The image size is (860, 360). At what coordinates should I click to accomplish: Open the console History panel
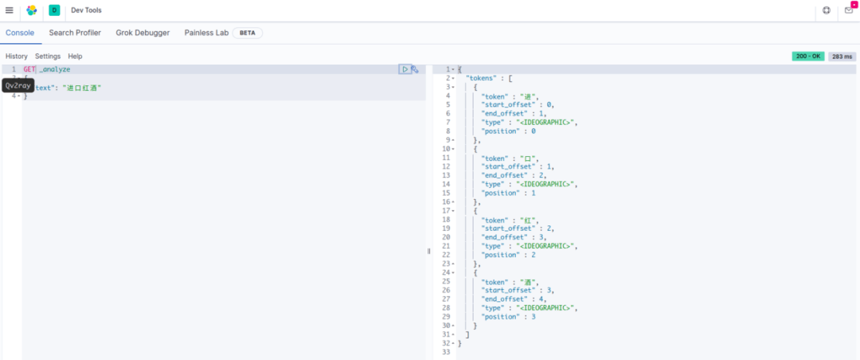[17, 57]
